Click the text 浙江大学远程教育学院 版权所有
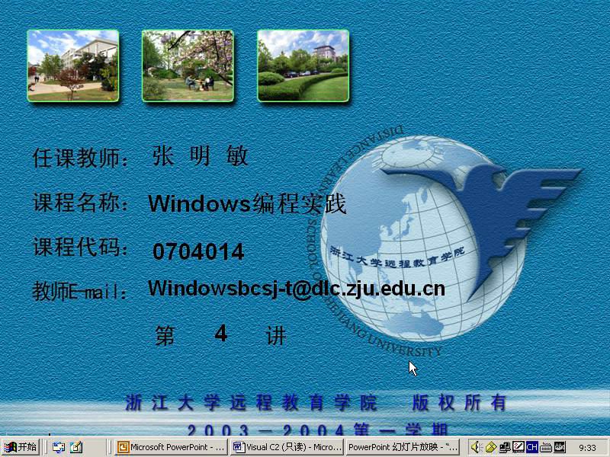This screenshot has width=610, height=457. tap(316, 403)
